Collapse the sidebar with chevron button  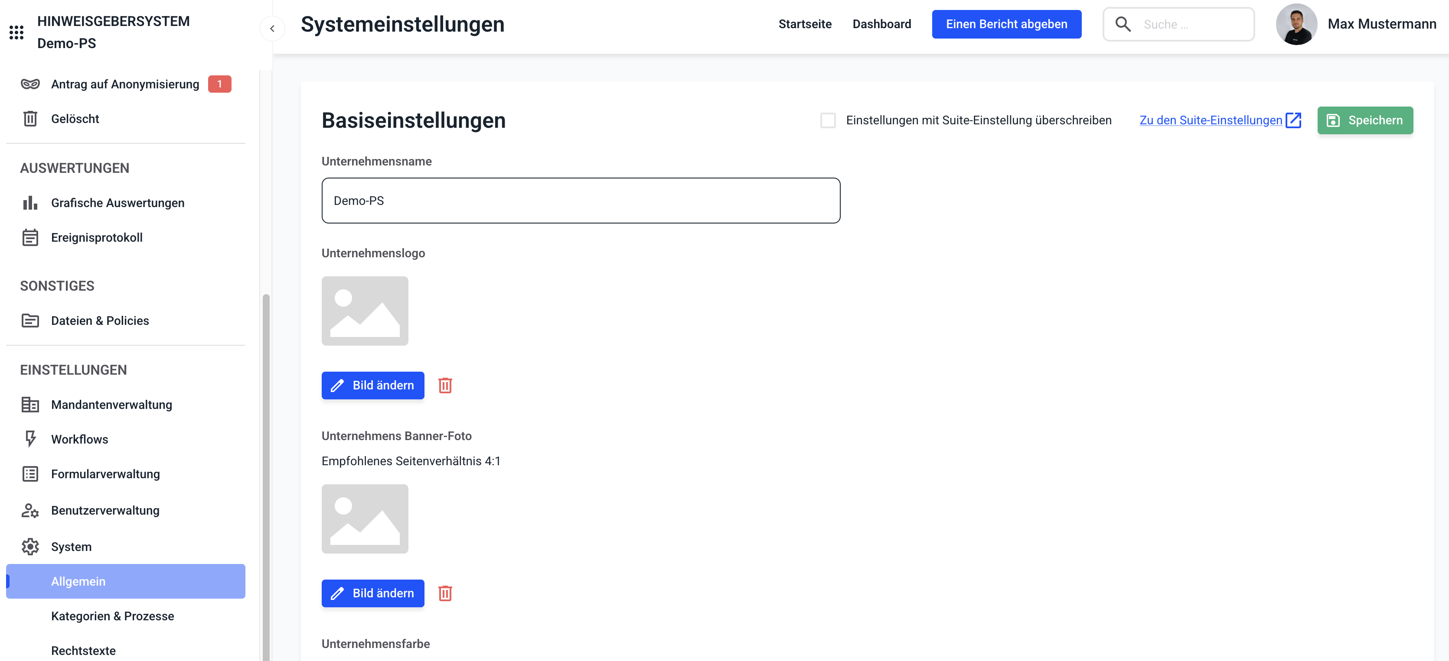272,29
